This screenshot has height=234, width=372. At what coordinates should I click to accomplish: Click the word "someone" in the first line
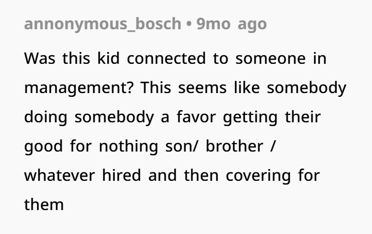tap(270, 59)
